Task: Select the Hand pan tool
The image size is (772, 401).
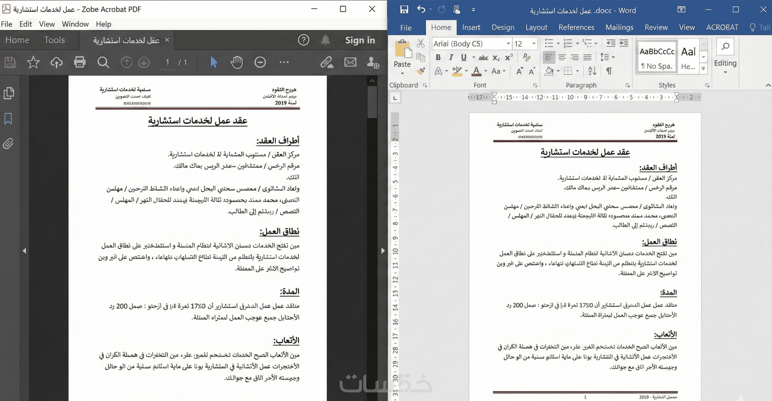Action: (x=236, y=62)
